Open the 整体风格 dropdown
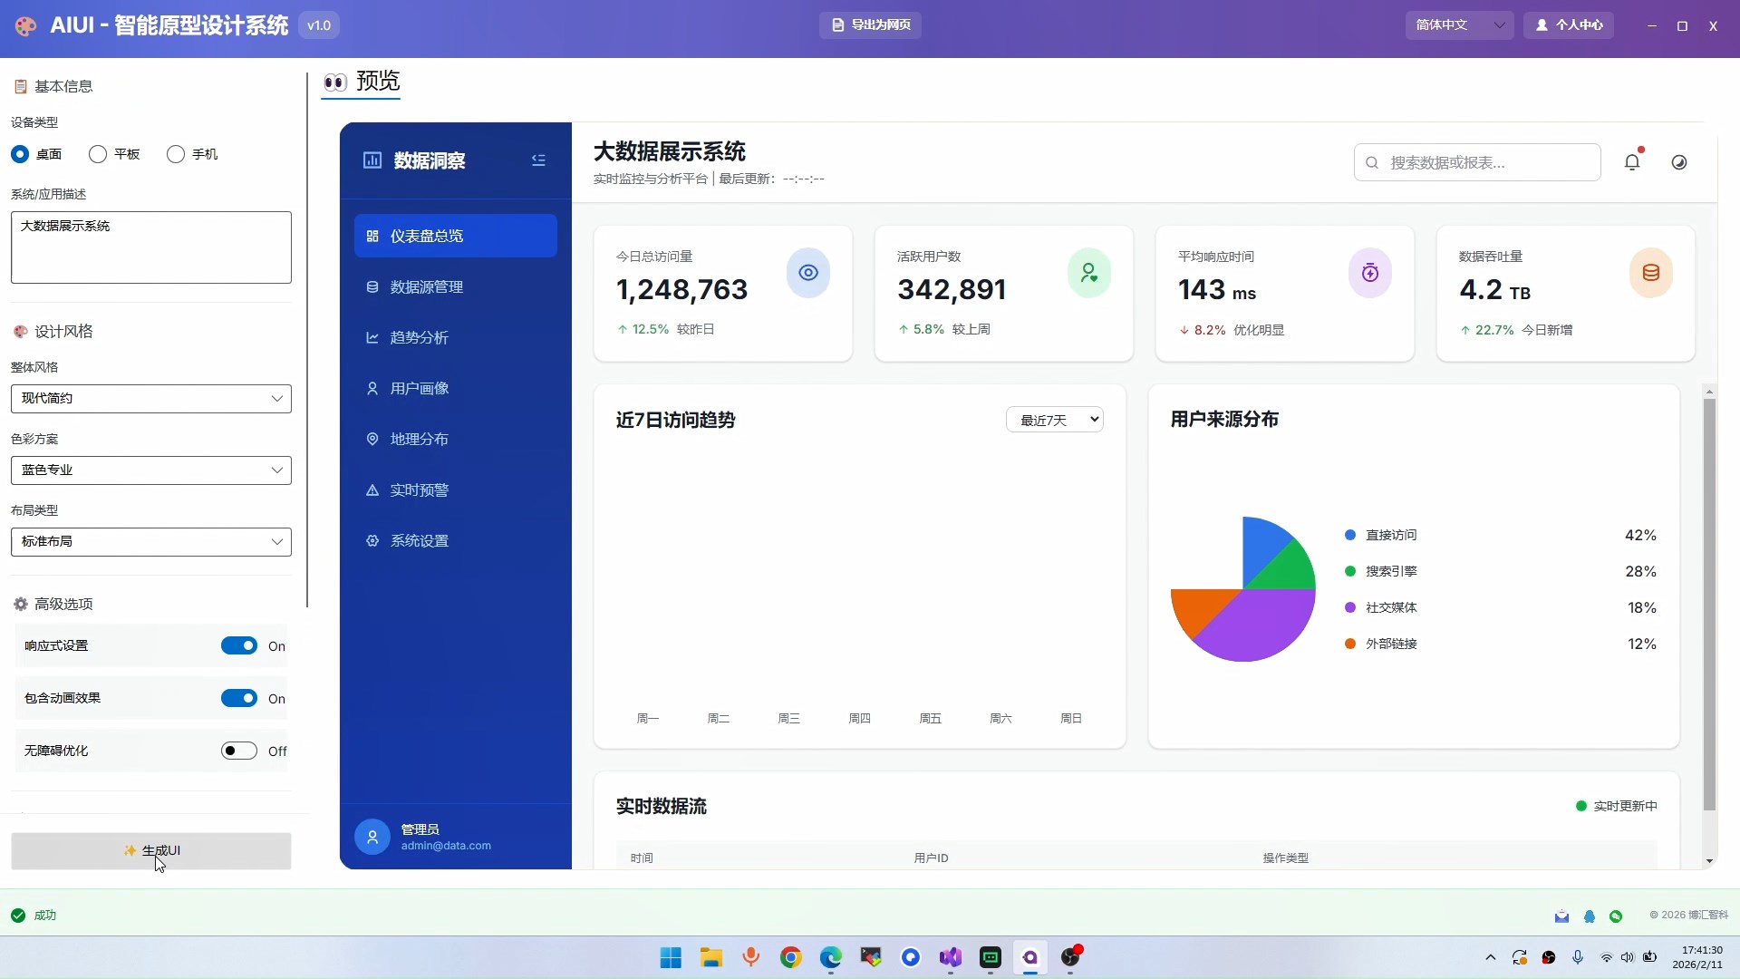This screenshot has height=979, width=1740. [151, 399]
